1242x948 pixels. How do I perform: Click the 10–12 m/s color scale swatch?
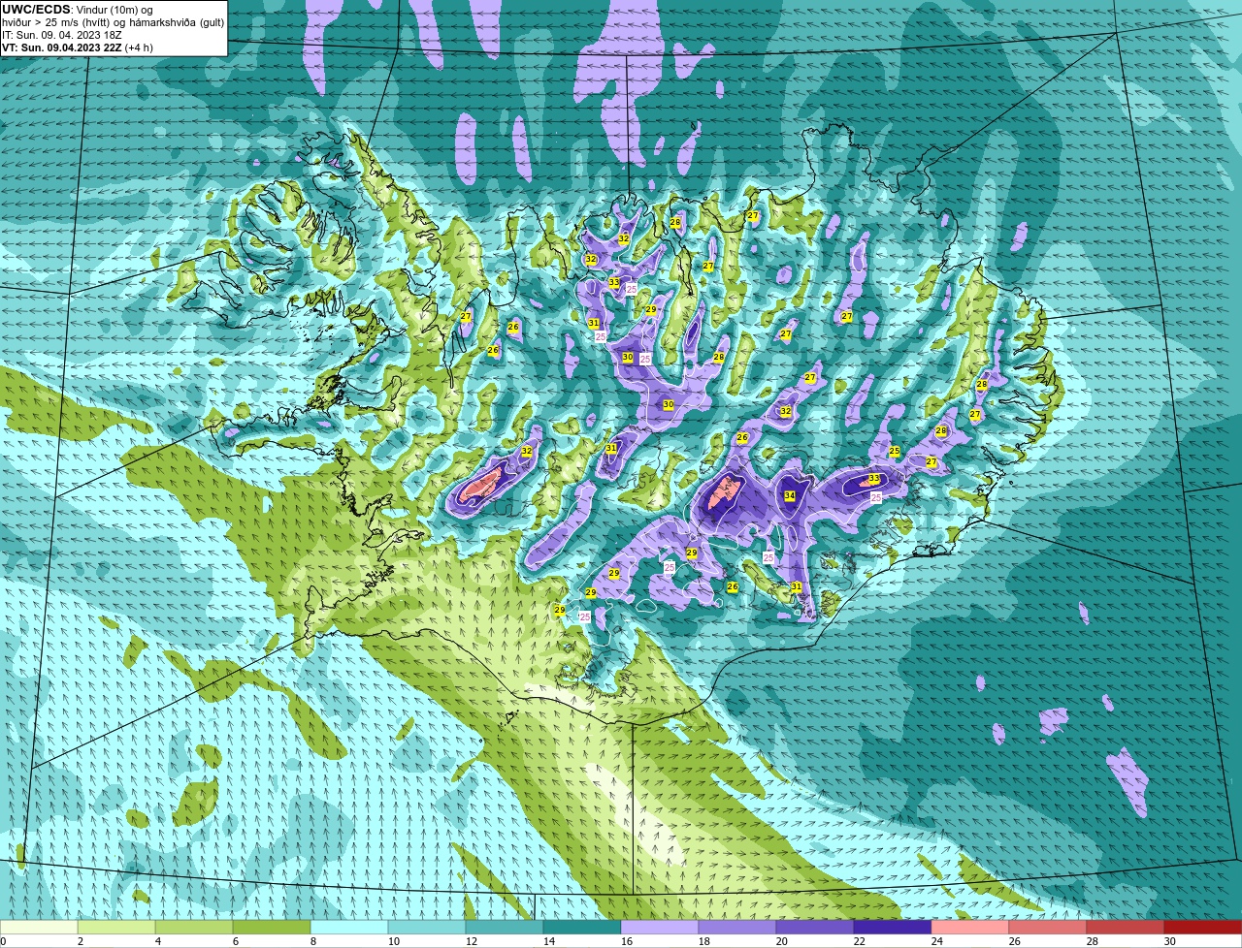[x=427, y=928]
